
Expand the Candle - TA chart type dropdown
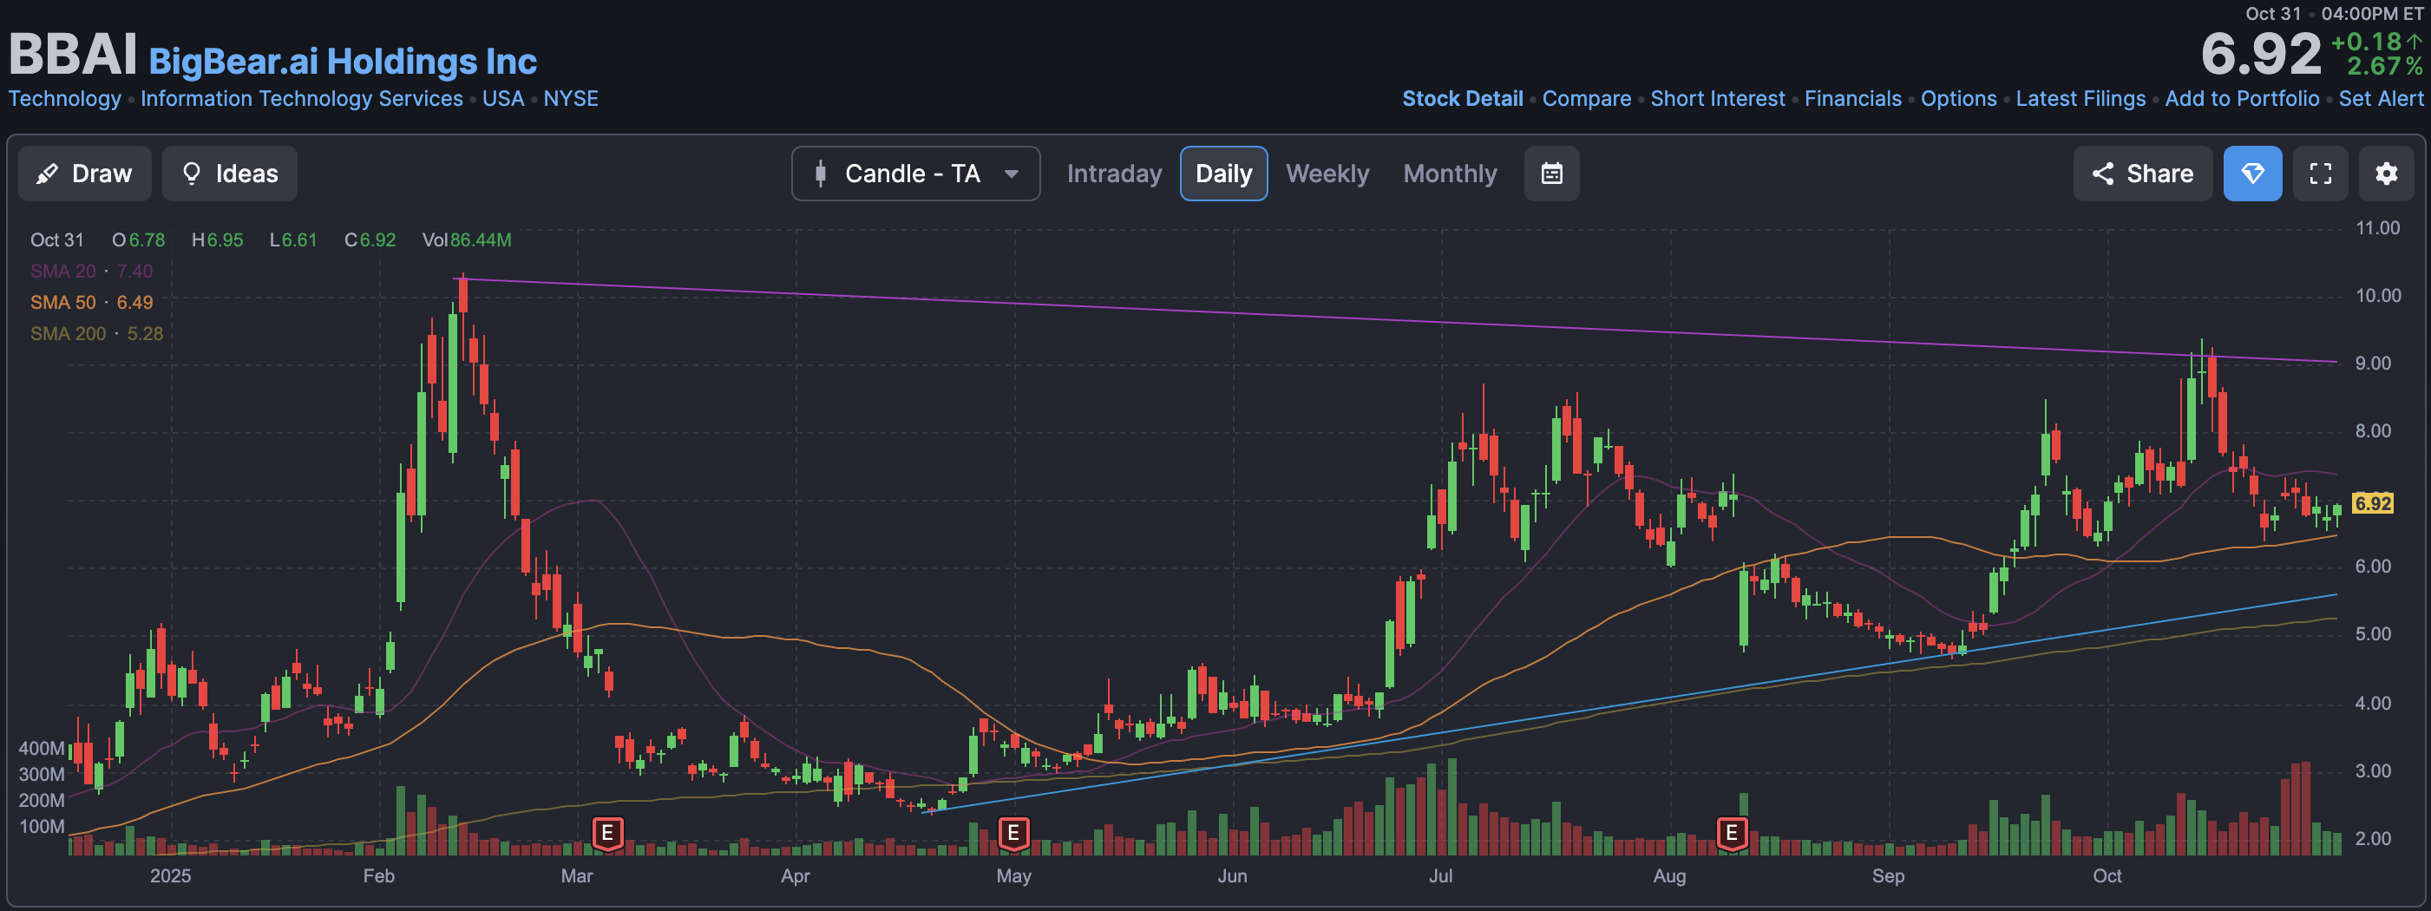point(915,174)
